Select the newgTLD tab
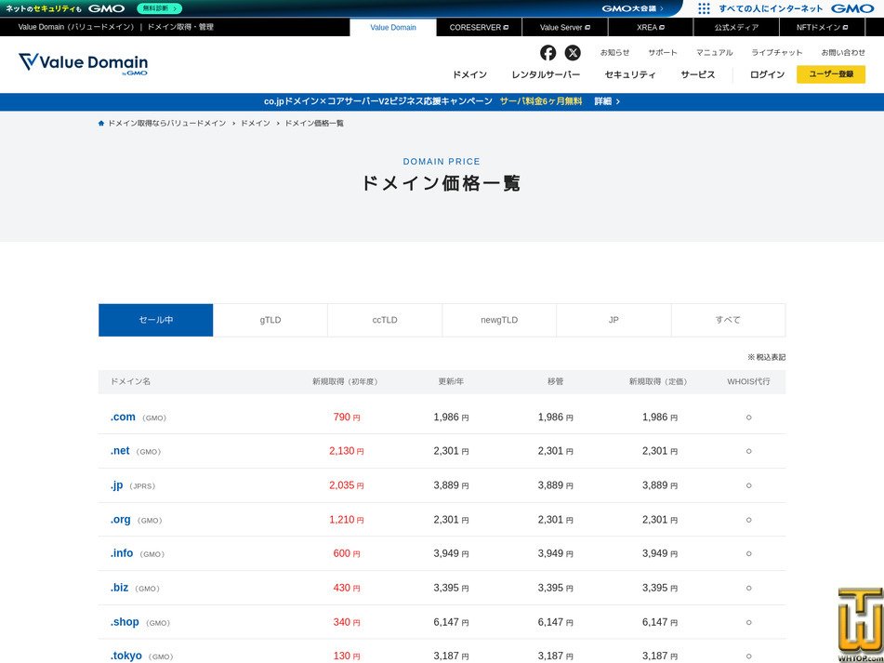This screenshot has height=663, width=884. 499,320
